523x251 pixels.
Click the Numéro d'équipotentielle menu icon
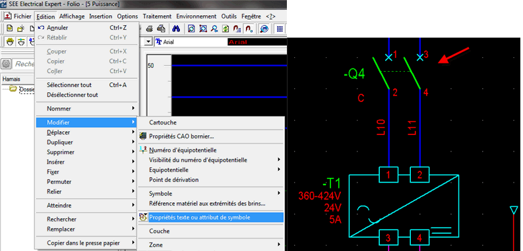pos(143,150)
